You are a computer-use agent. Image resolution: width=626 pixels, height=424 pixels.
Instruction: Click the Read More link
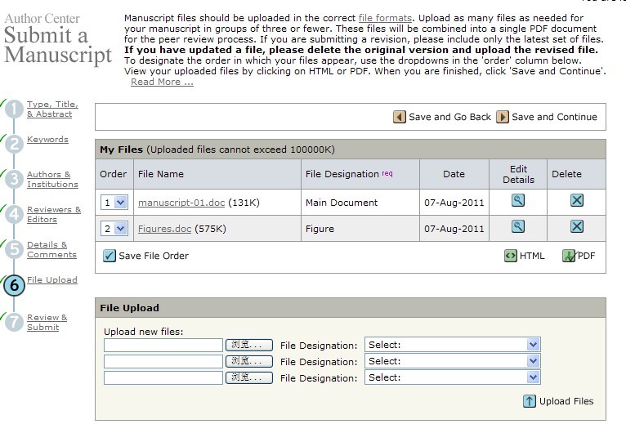(x=162, y=82)
